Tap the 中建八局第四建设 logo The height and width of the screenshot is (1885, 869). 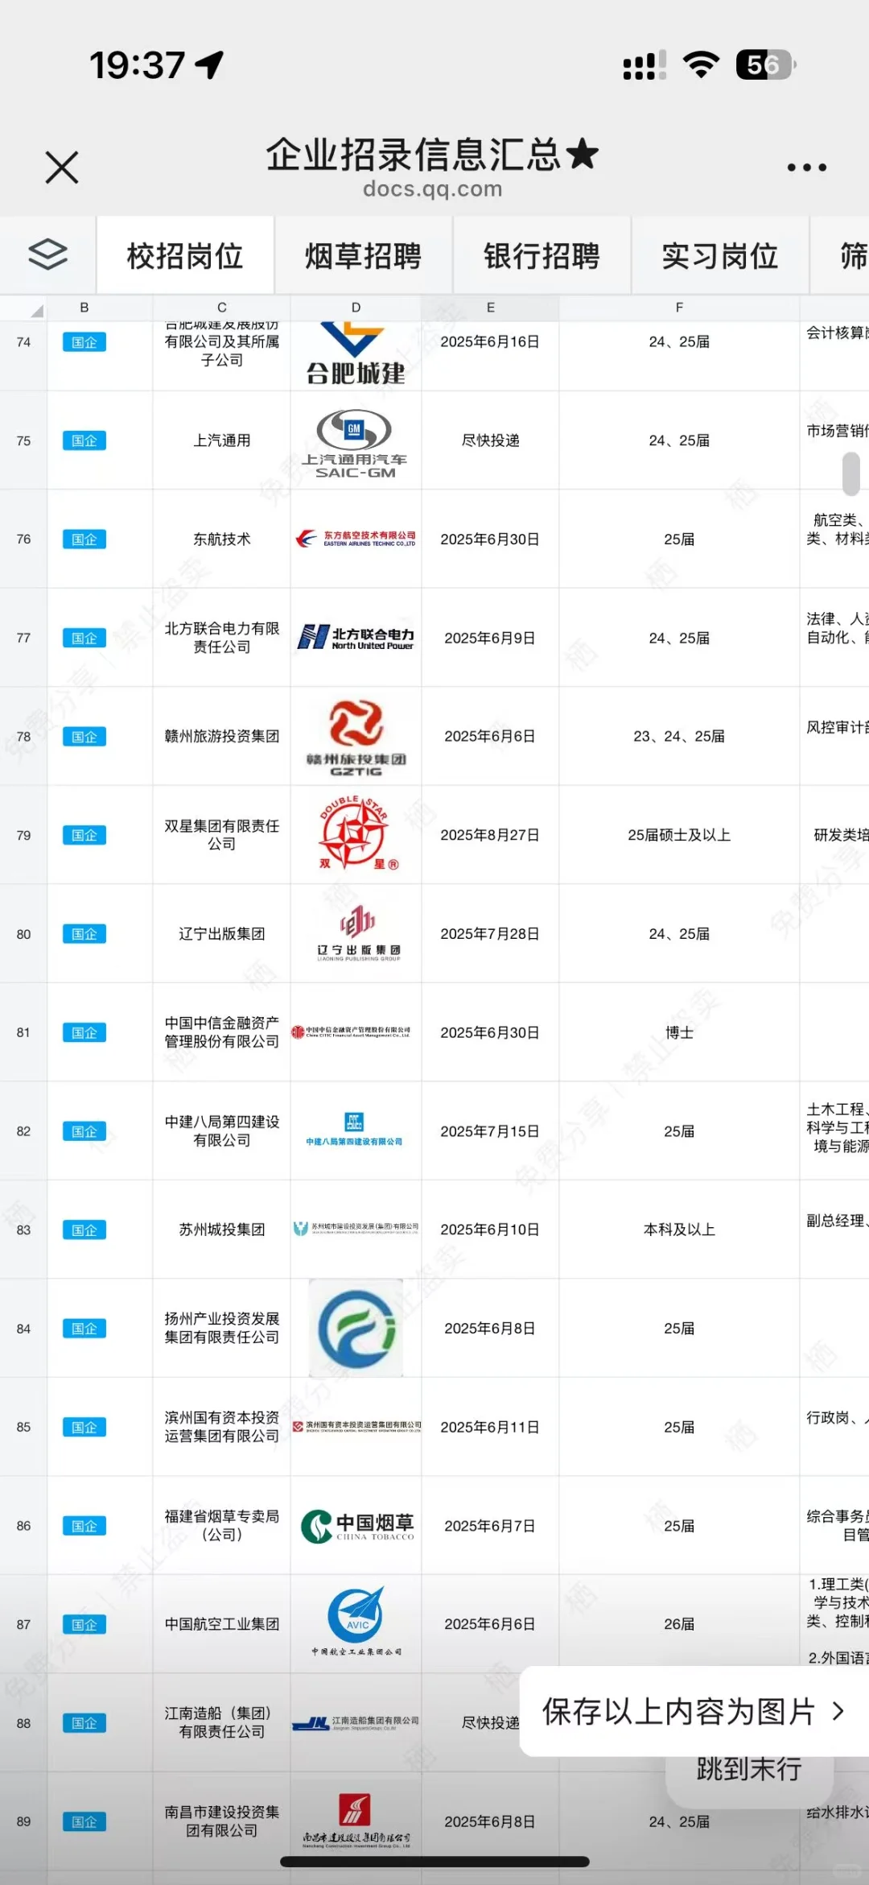point(354,1129)
